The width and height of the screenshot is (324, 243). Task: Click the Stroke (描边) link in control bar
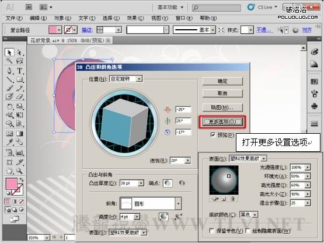[x=87, y=30]
